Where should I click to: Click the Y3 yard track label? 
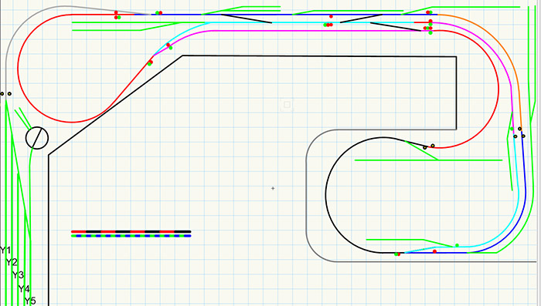coord(18,275)
